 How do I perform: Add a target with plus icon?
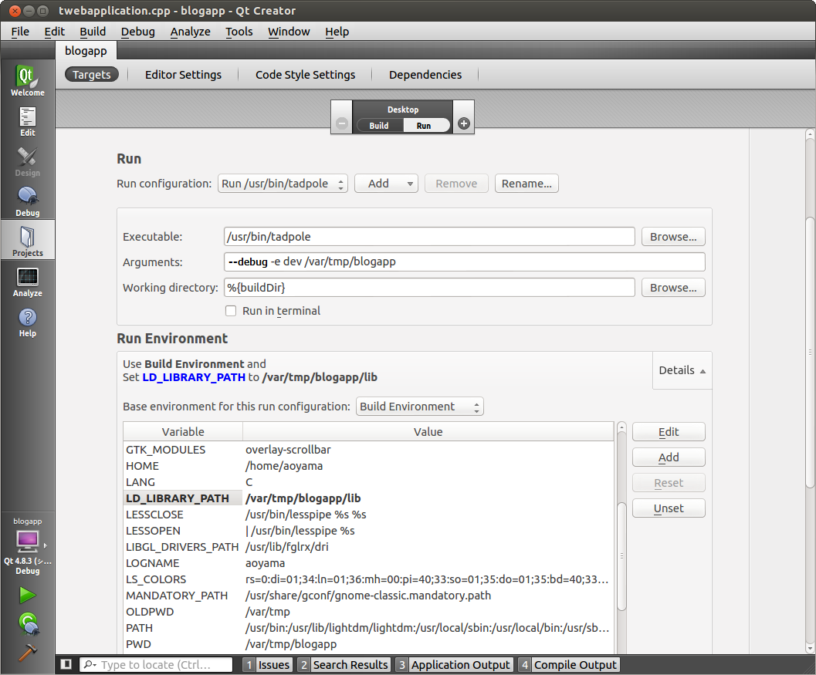[x=464, y=123]
